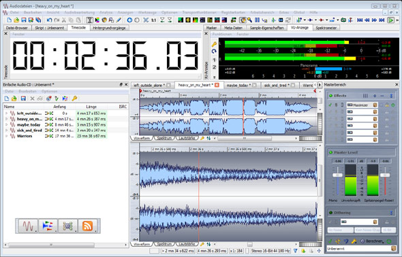Switch to Datei-Browser tab

click(16, 28)
